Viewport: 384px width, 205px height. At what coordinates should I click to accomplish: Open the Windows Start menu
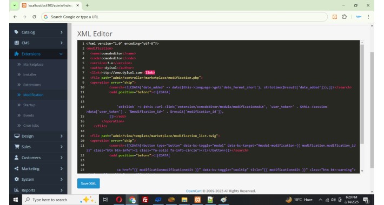(x=16, y=200)
